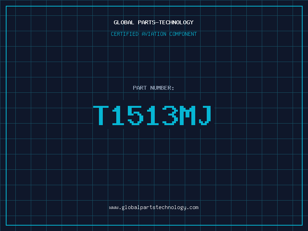The width and height of the screenshot is (308, 231).
Task: Click the PART NUMBER: label
Action: pyautogui.click(x=153, y=88)
